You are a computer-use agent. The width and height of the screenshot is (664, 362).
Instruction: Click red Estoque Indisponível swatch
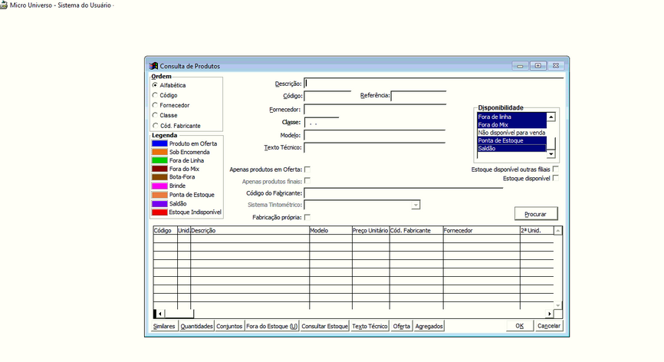(x=159, y=212)
